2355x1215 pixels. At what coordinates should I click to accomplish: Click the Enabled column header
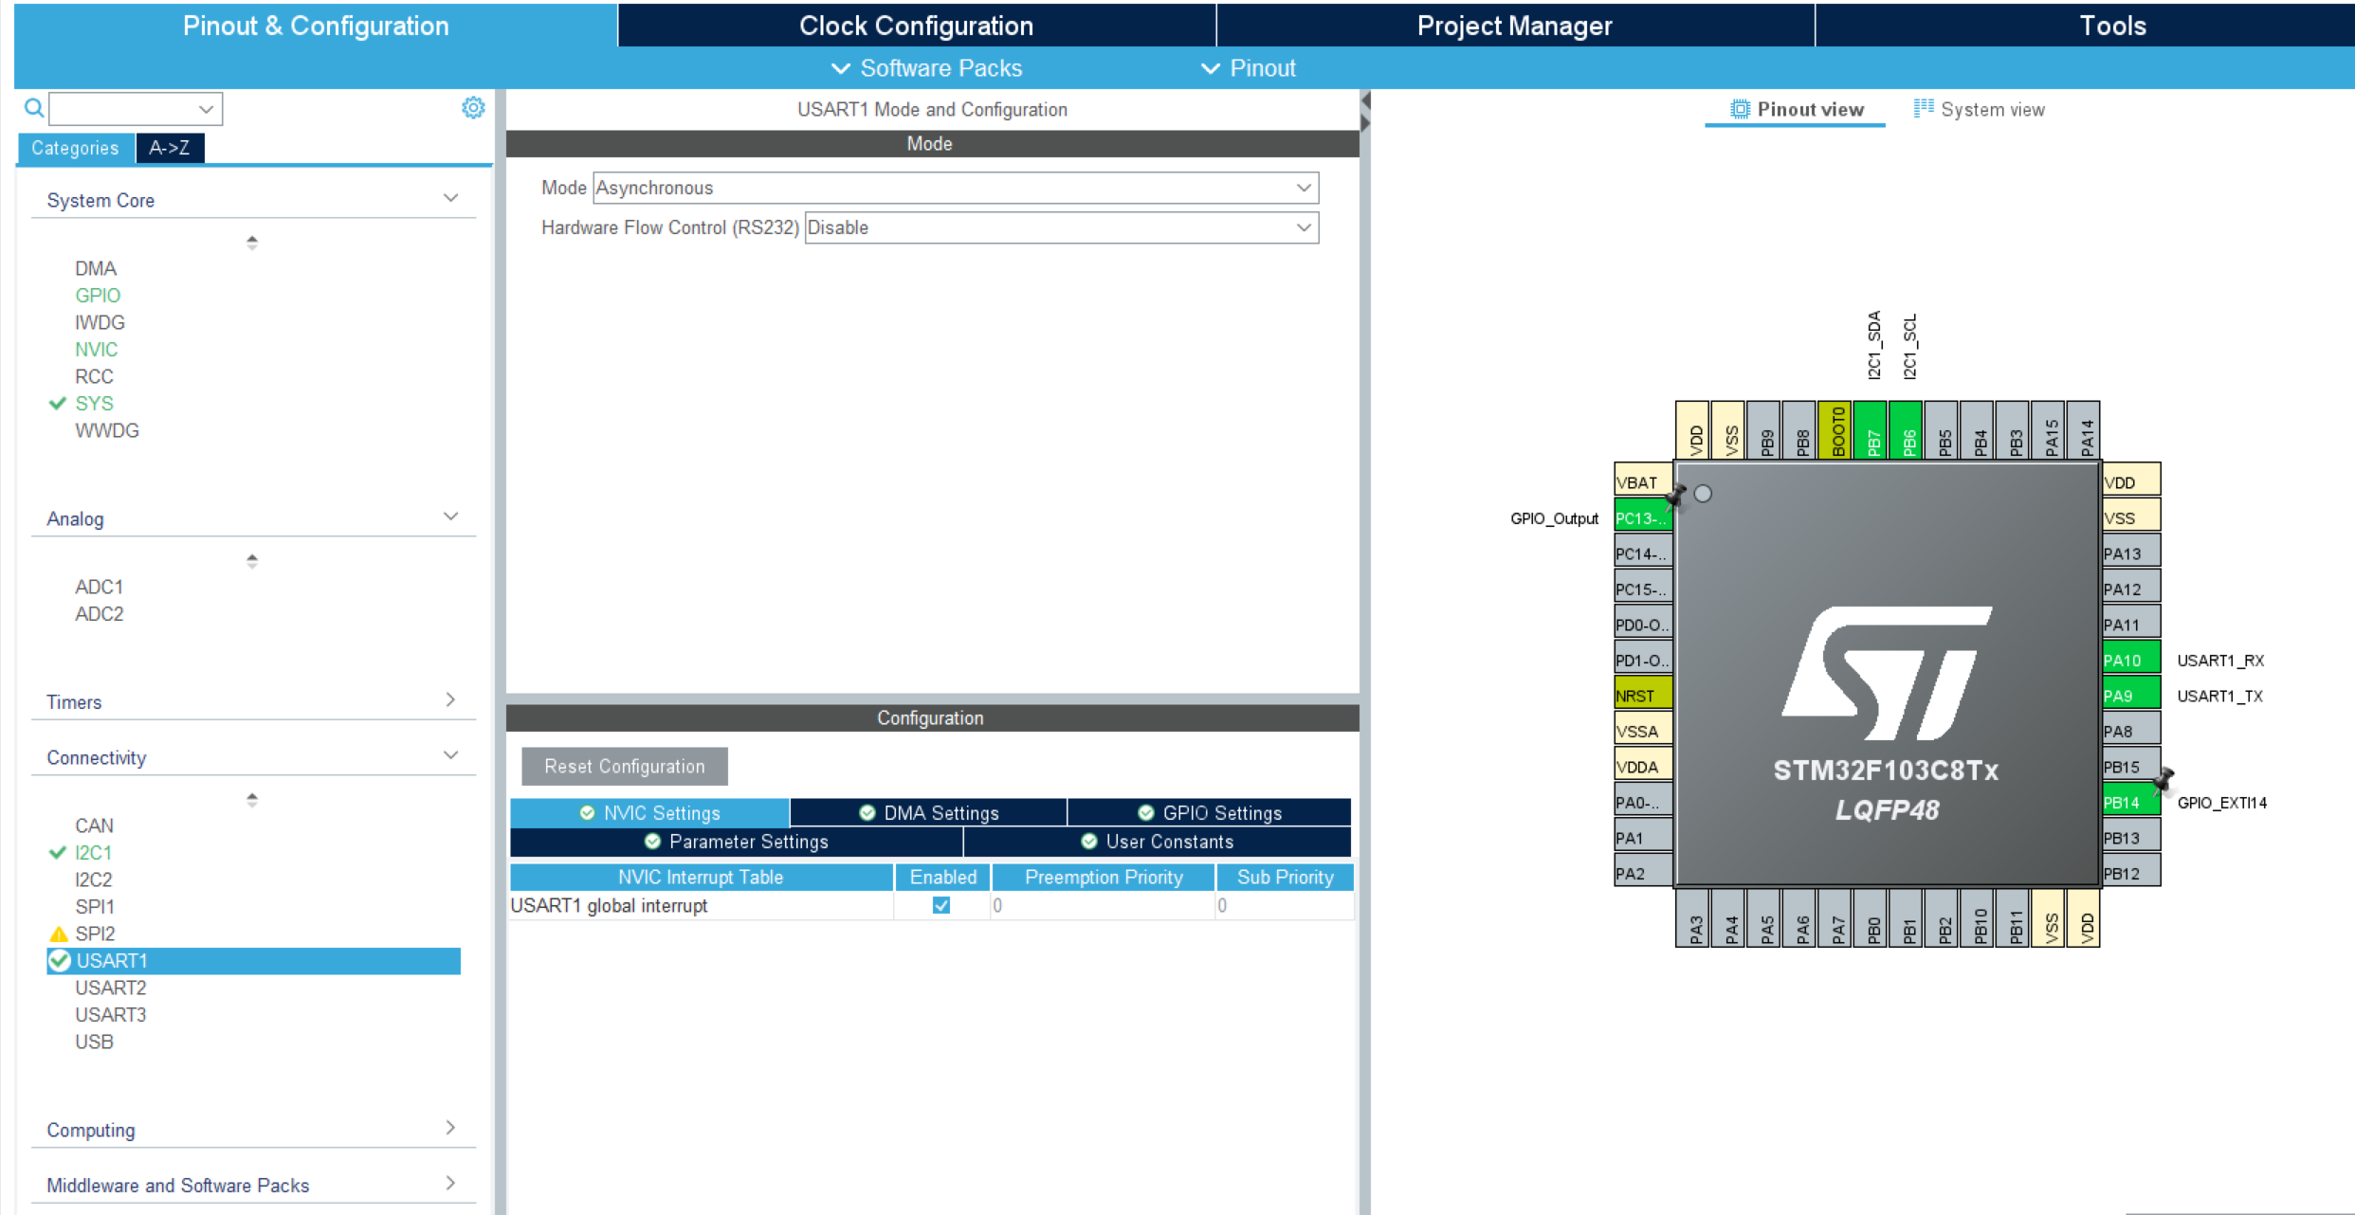(x=943, y=878)
